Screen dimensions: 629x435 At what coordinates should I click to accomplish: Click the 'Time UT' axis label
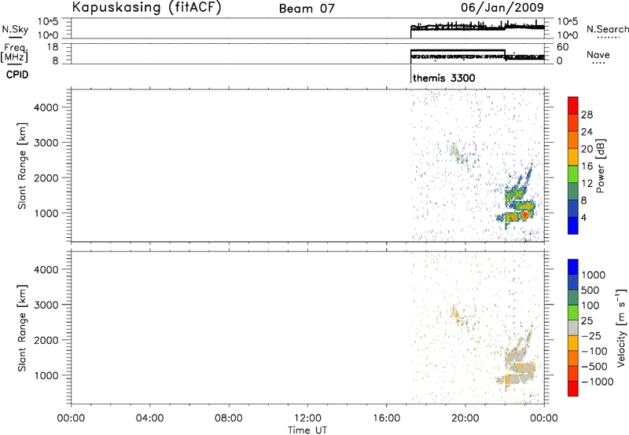pos(307,430)
